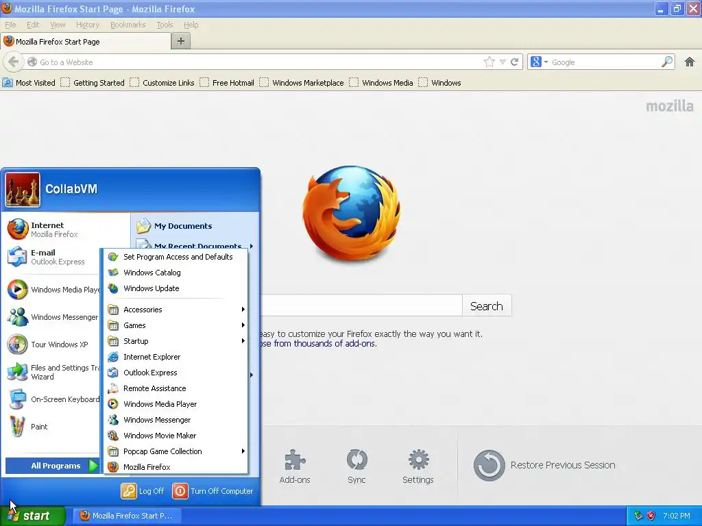Reload the page with the refresh icon
Screen dimensions: 702x526
coord(514,62)
